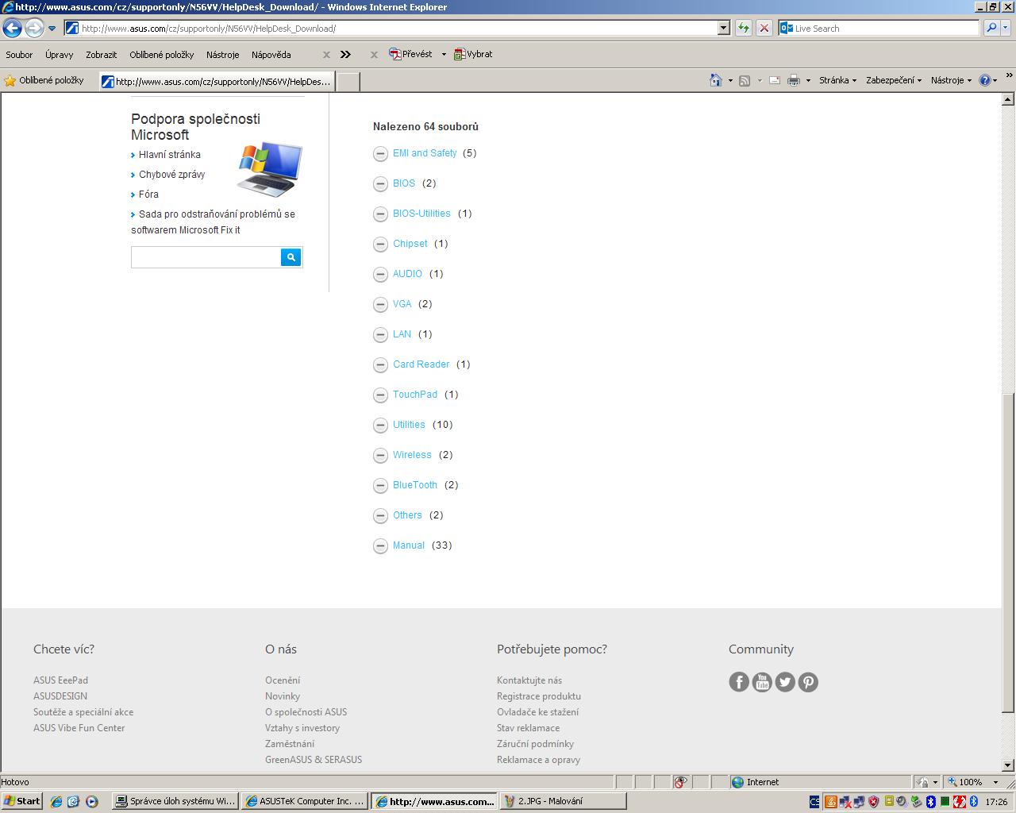Click the Print icon in command bar
Image resolution: width=1016 pixels, height=813 pixels.
click(793, 80)
